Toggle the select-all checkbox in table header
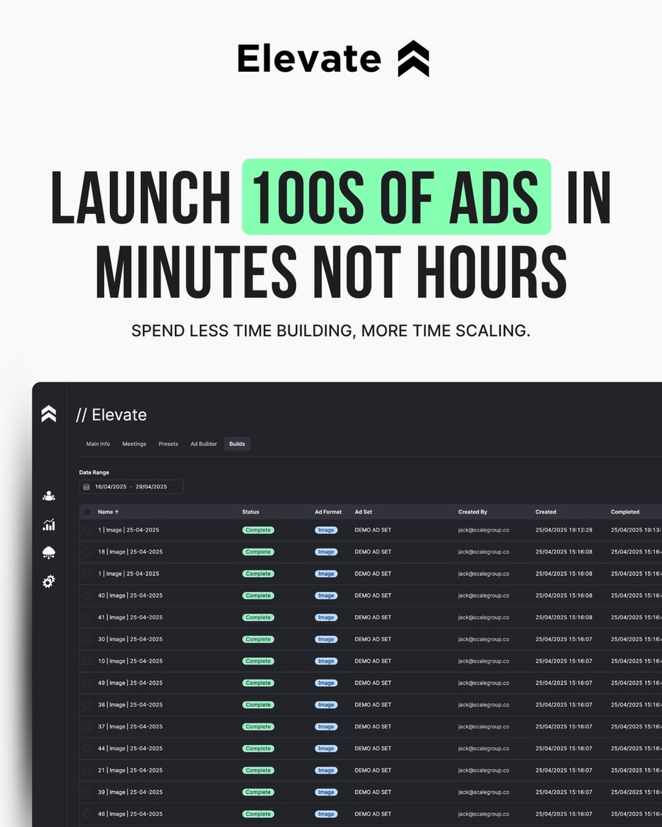This screenshot has width=662, height=827. pos(87,512)
